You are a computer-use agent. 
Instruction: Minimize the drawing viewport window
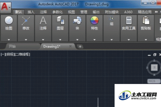point(149,55)
